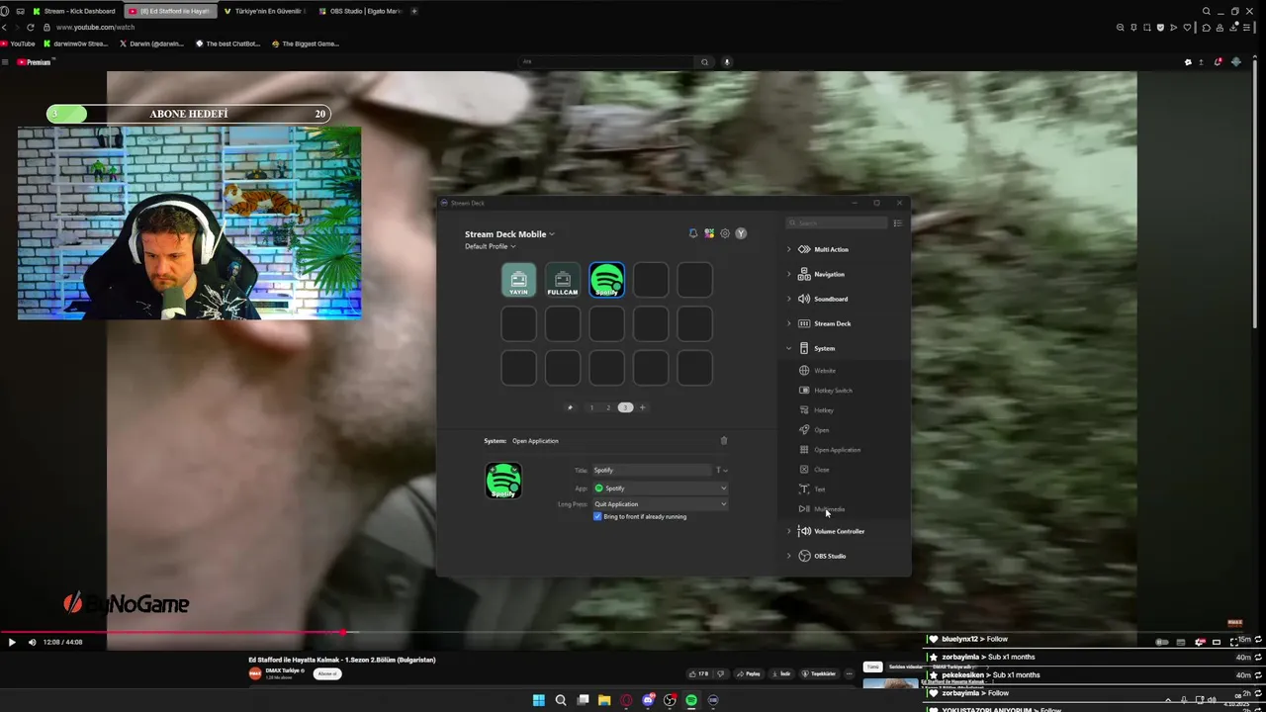Image resolution: width=1266 pixels, height=712 pixels.
Task: Click the YouTube search input field
Action: pos(606,61)
